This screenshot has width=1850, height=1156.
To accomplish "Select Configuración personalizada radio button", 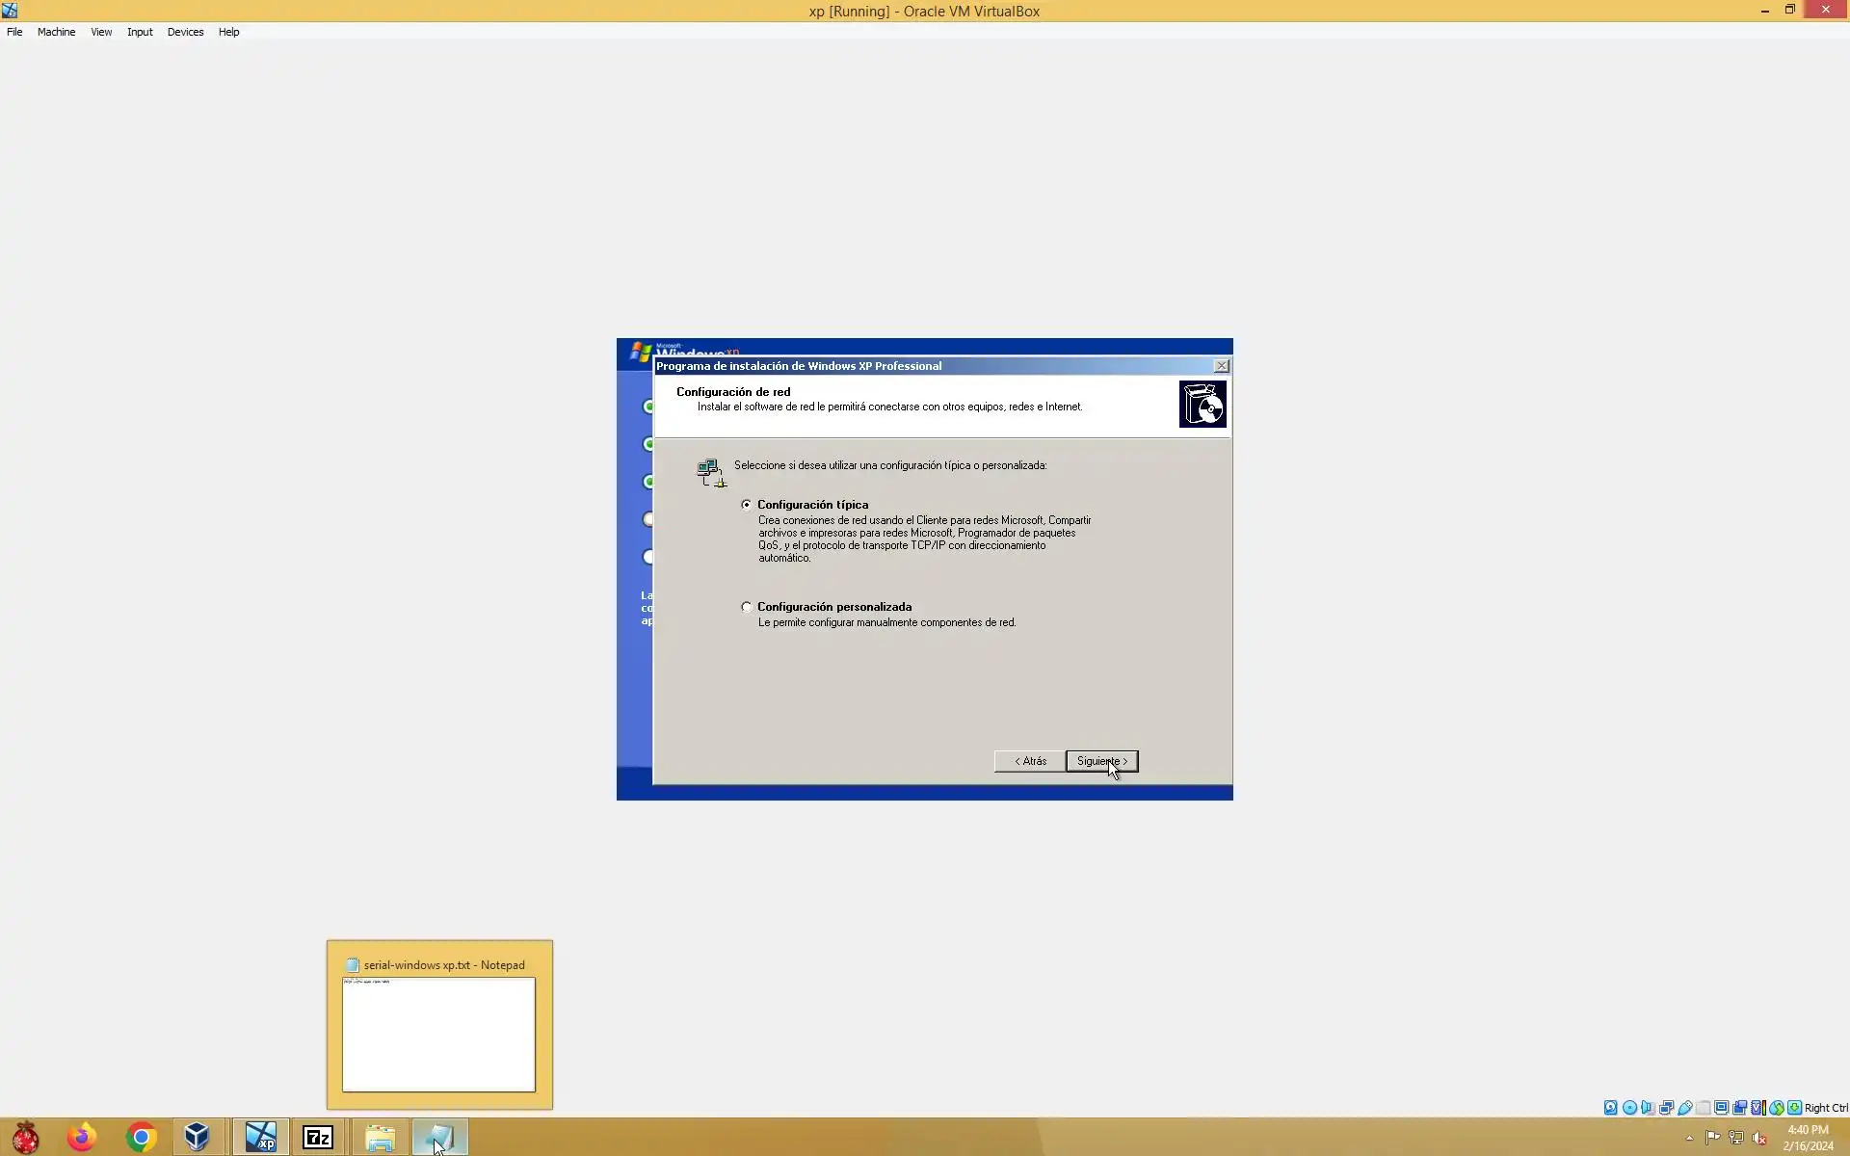I will point(747,607).
